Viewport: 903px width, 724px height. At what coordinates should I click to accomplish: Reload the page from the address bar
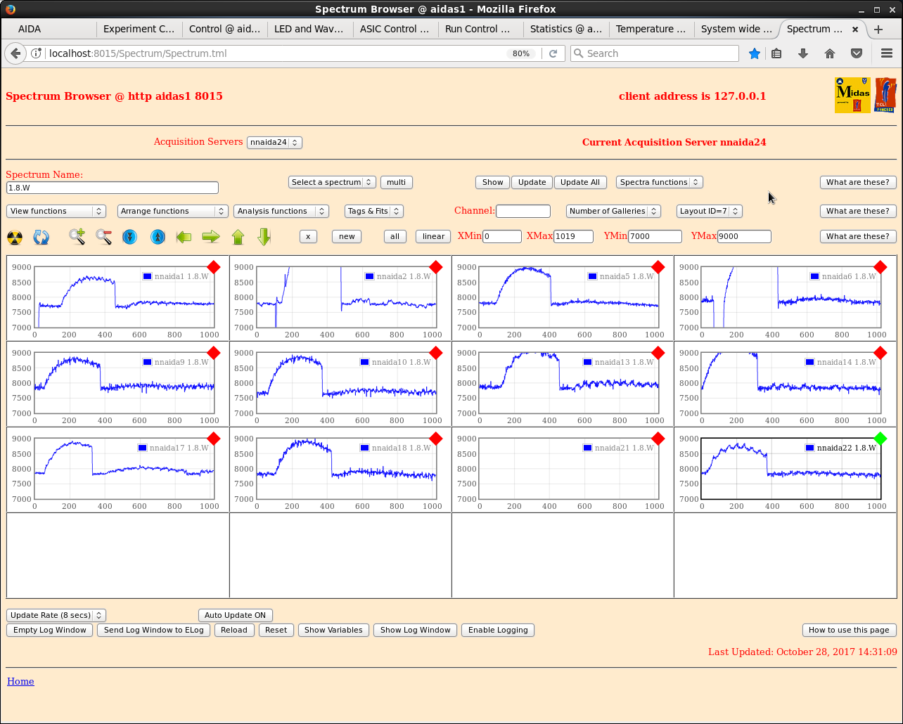click(553, 53)
